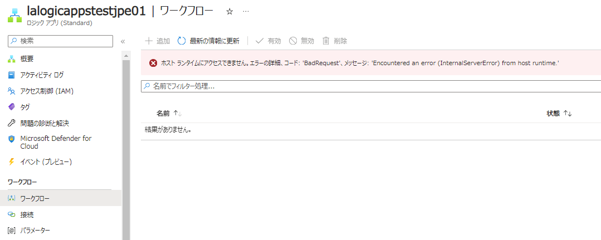This screenshot has width=601, height=240.
Task: Collapse the sidebar with the double chevron
Action: click(123, 41)
